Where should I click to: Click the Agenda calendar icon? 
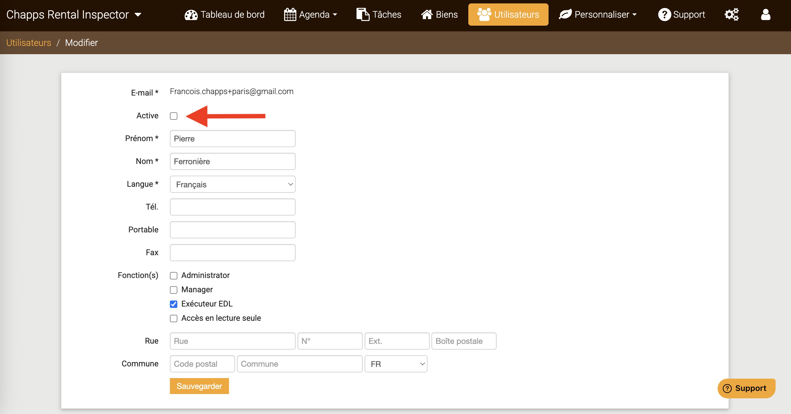click(290, 15)
